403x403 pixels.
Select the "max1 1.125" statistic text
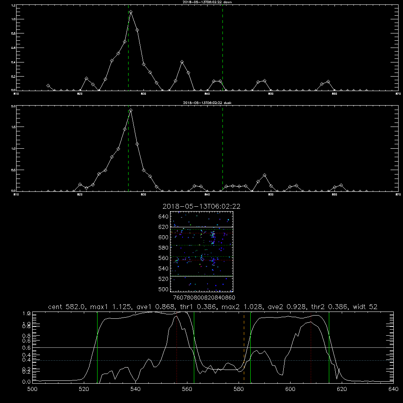tap(111, 307)
